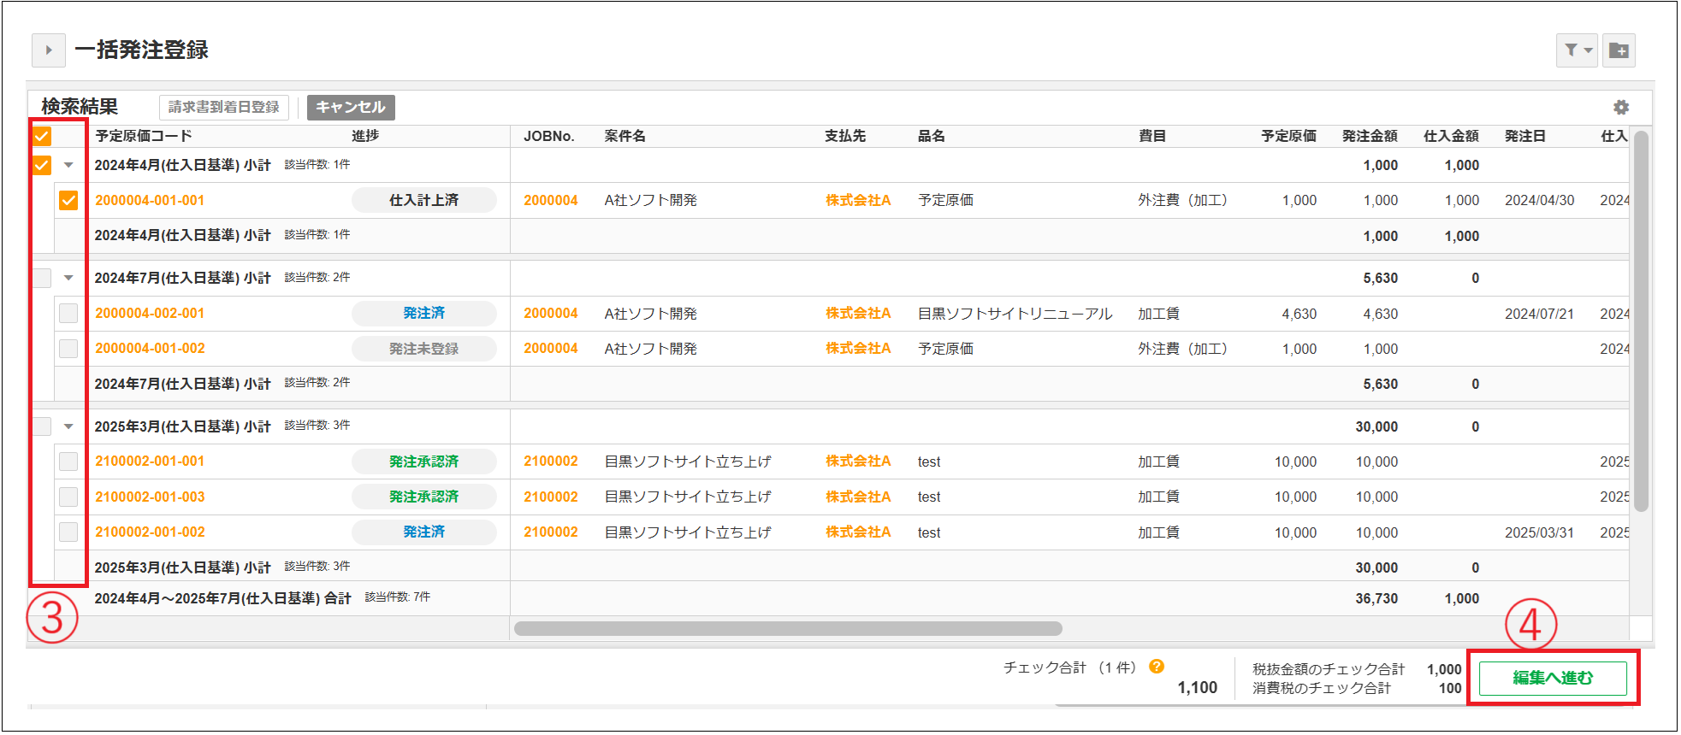The width and height of the screenshot is (1681, 735).
Task: Click the 発注金額 column header
Action: (x=1369, y=136)
